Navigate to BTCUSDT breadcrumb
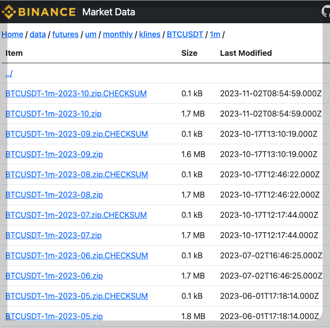This screenshot has width=330, height=328. [185, 34]
